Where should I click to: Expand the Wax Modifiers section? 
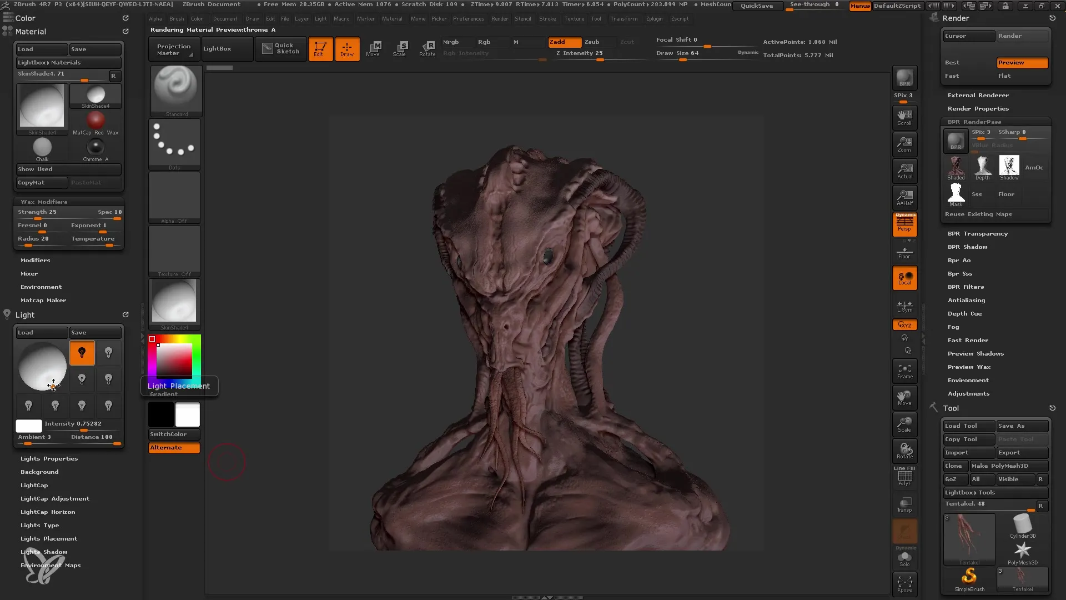(x=43, y=201)
